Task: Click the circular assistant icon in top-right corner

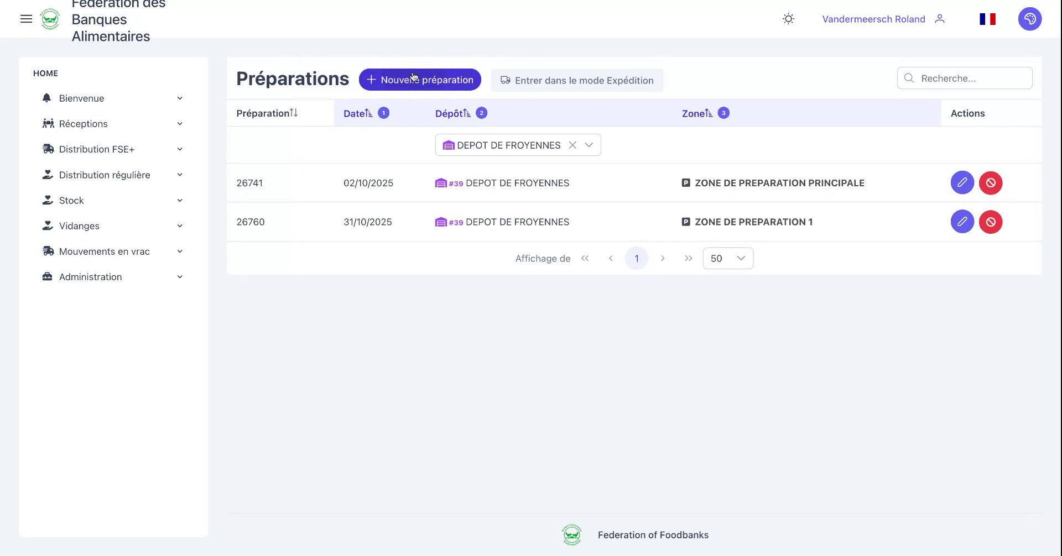Action: [x=1029, y=18]
